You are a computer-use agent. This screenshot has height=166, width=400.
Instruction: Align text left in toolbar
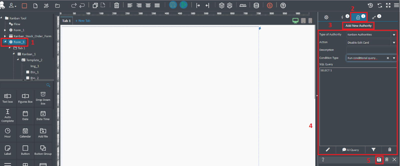tap(130, 5)
